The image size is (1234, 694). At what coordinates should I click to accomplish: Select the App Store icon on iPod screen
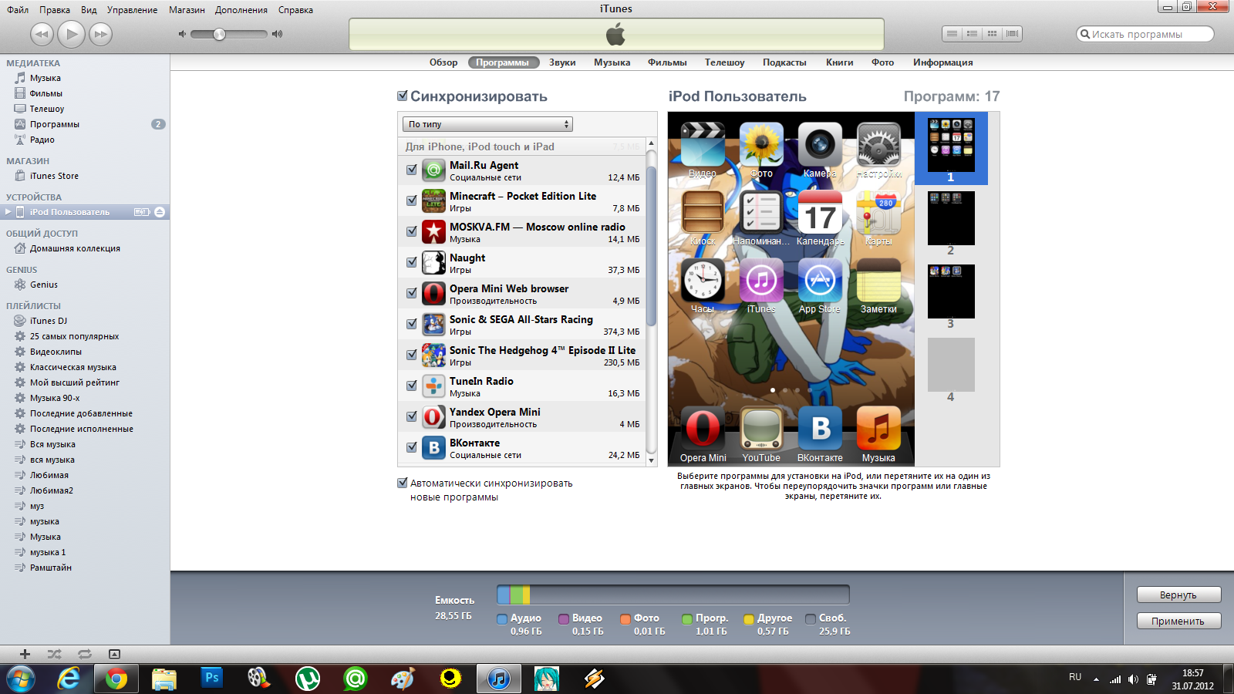pyautogui.click(x=820, y=280)
